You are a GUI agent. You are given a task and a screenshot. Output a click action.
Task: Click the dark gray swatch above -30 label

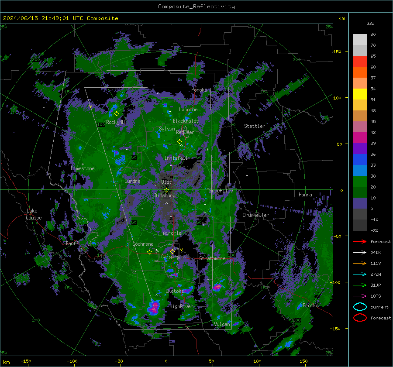360,225
